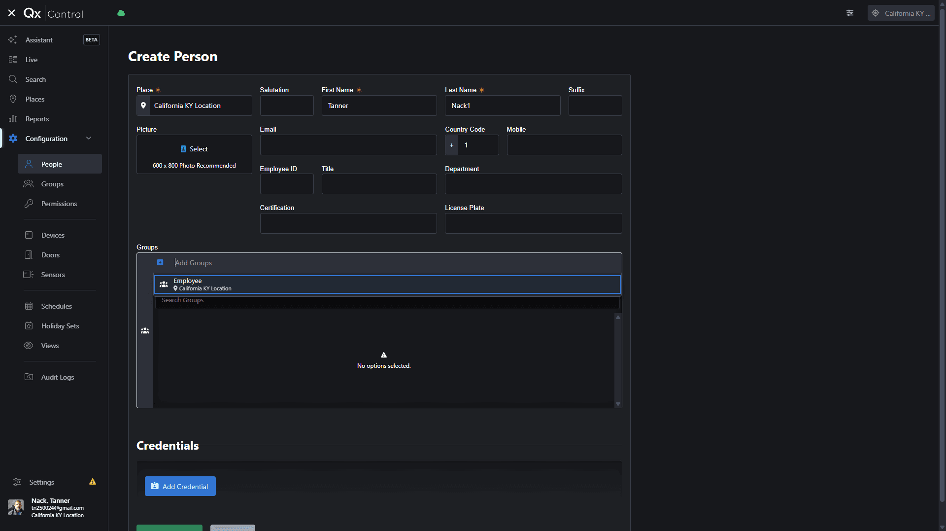Click the Last Name field containing Nack1
Screen dimensions: 946x531
[x=503, y=106]
